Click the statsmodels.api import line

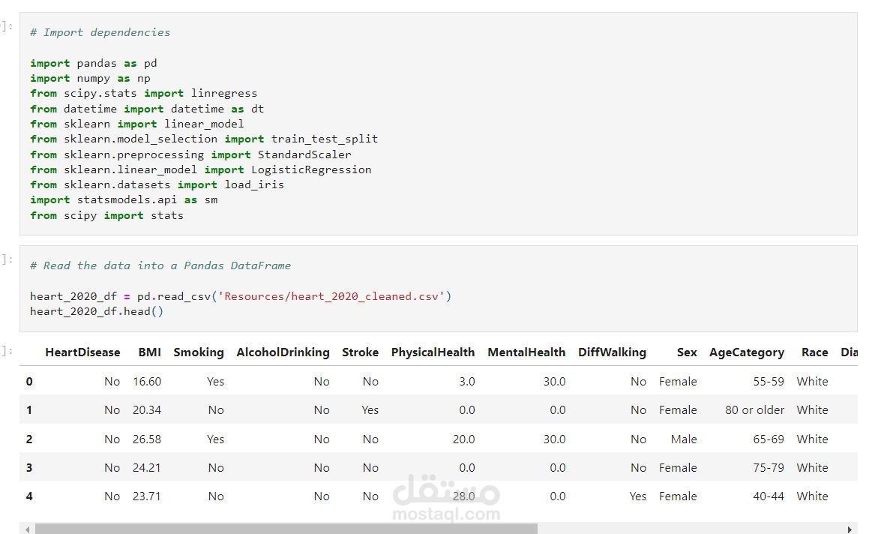[x=124, y=199]
